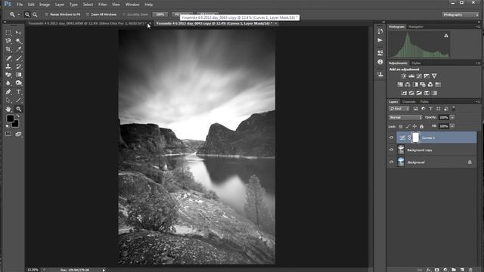Select the Zoom tool in toolbox
The height and width of the screenshot is (272, 484).
pos(18,109)
